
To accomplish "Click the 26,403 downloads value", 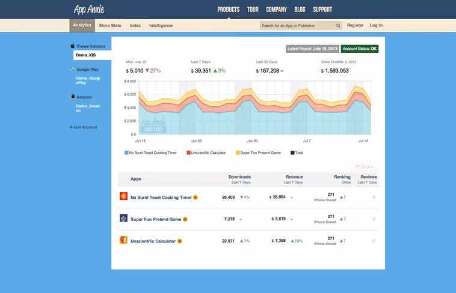I will 228,197.
